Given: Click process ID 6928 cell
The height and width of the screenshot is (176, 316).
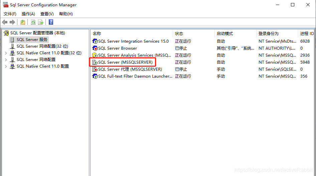Looking at the screenshot, I should [305, 41].
